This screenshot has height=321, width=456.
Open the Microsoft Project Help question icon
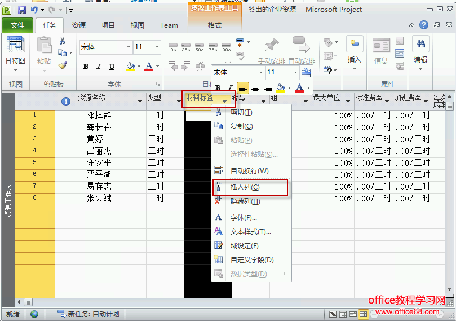coord(424,25)
